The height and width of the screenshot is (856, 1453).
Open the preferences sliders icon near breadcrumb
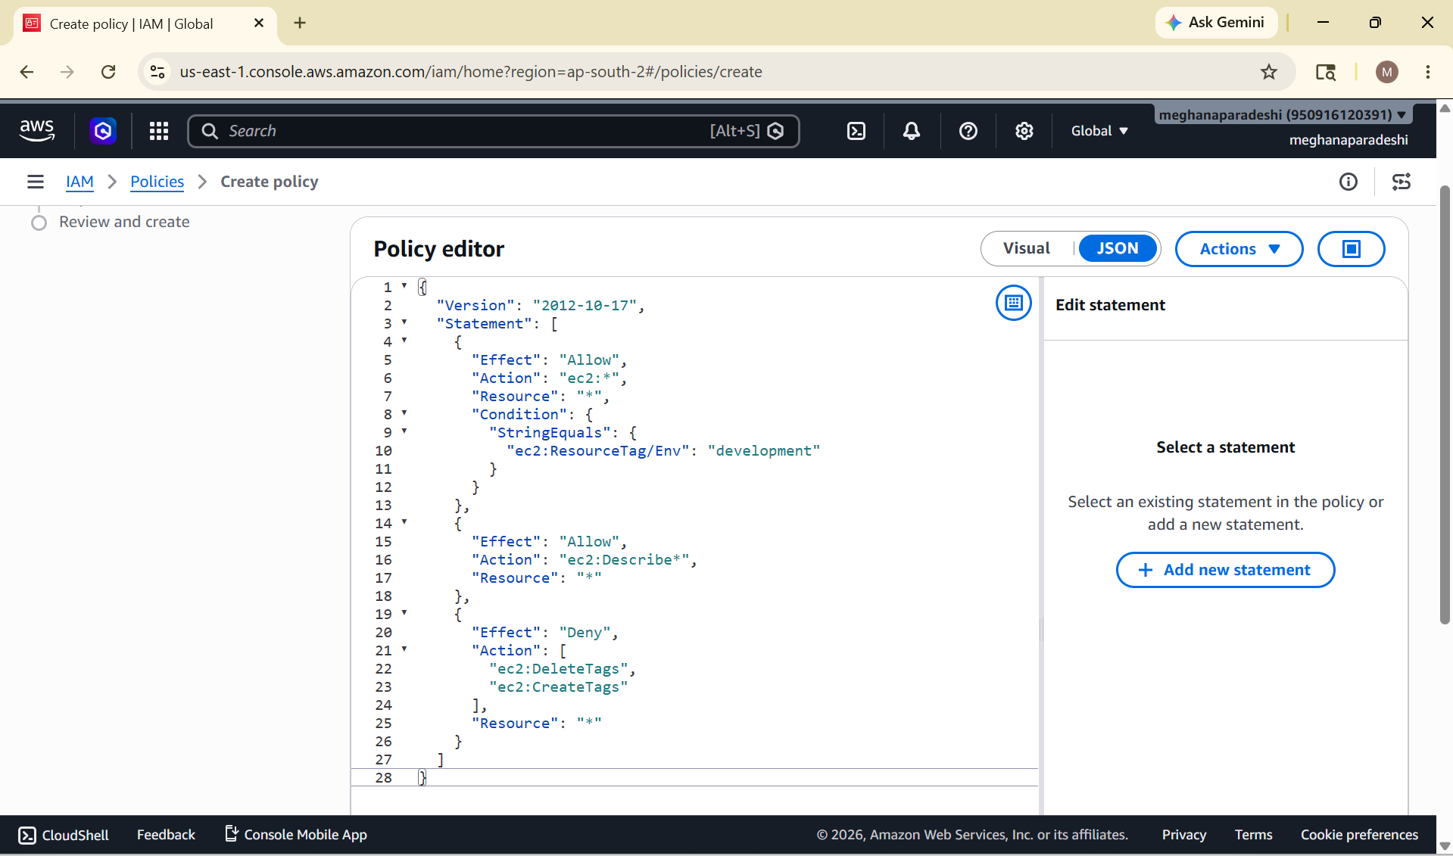pos(1402,182)
